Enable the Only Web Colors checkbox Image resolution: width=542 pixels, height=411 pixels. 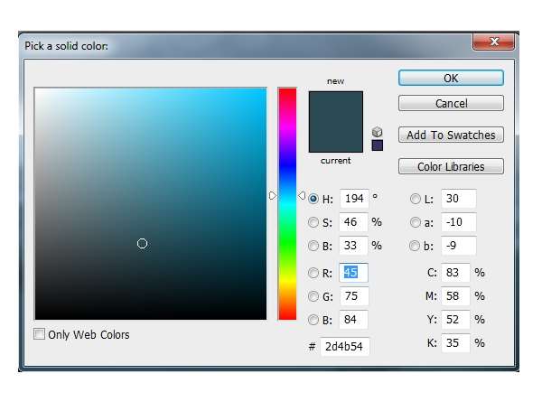[x=39, y=334]
